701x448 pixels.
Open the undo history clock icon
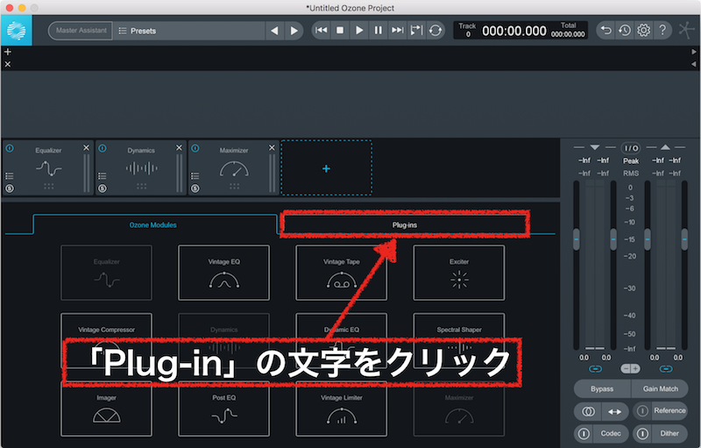(625, 30)
